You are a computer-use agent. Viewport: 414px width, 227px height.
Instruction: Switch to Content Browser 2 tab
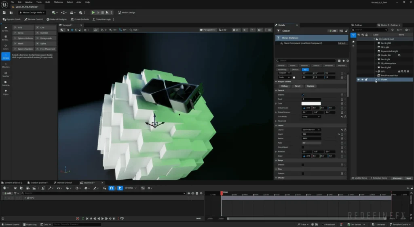point(12,182)
